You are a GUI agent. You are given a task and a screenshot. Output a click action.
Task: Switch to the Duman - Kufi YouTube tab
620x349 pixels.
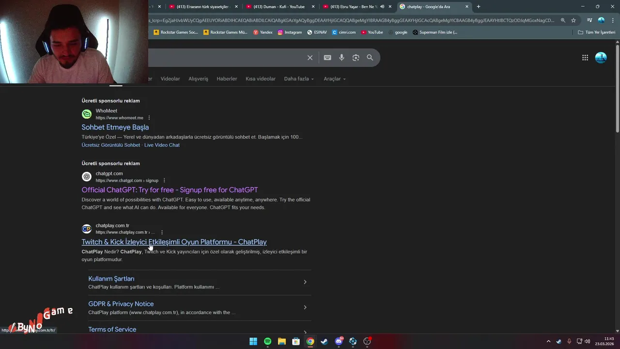coord(279,7)
